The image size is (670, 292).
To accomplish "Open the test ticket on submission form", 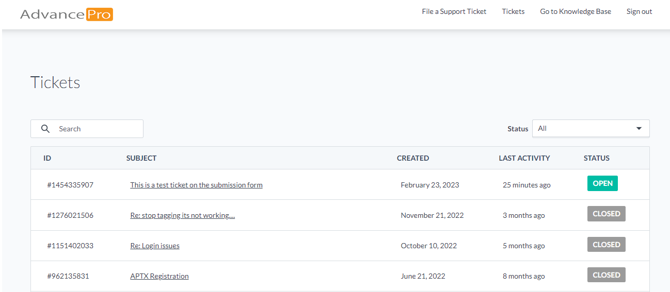I will (x=196, y=185).
